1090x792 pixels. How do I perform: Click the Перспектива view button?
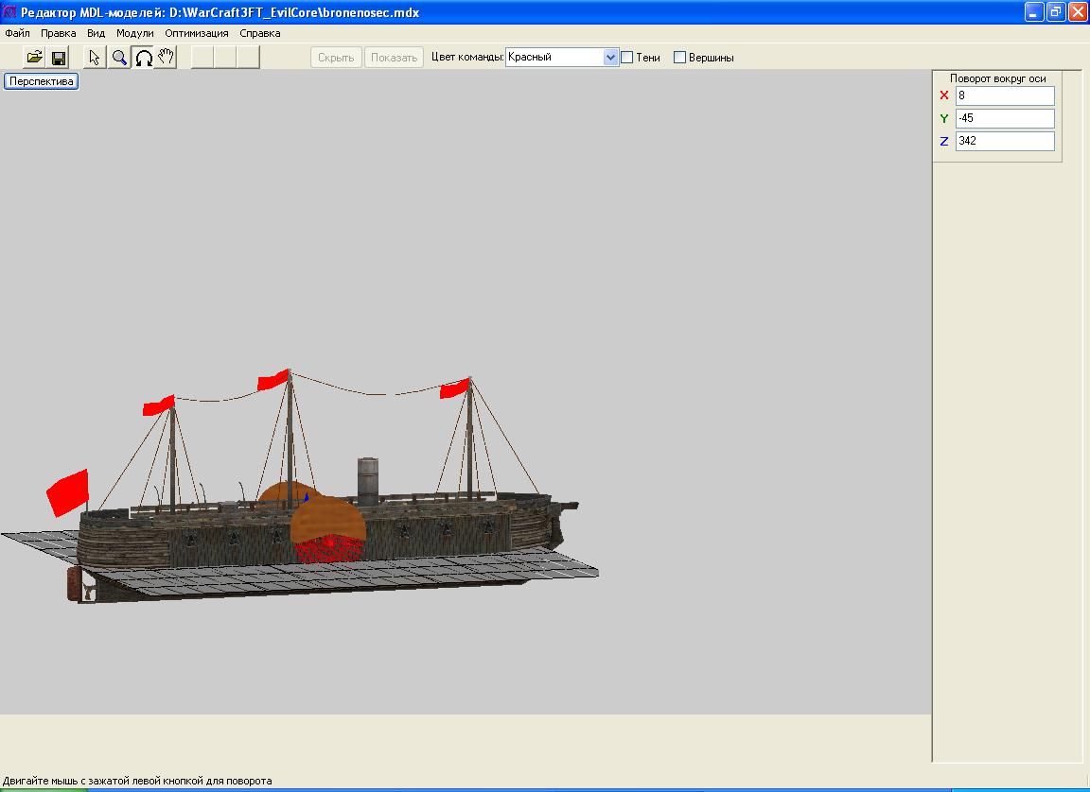[x=41, y=81]
